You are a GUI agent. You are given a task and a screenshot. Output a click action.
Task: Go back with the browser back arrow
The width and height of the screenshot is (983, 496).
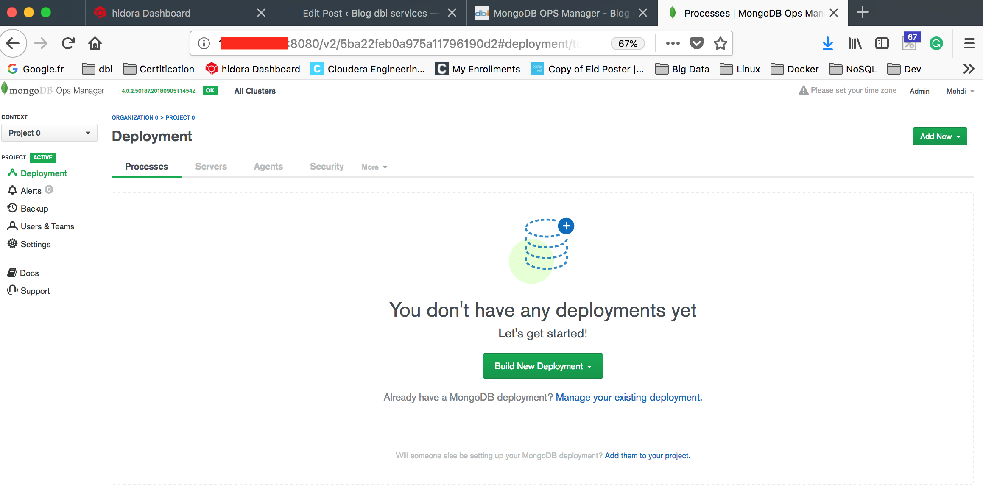click(13, 43)
